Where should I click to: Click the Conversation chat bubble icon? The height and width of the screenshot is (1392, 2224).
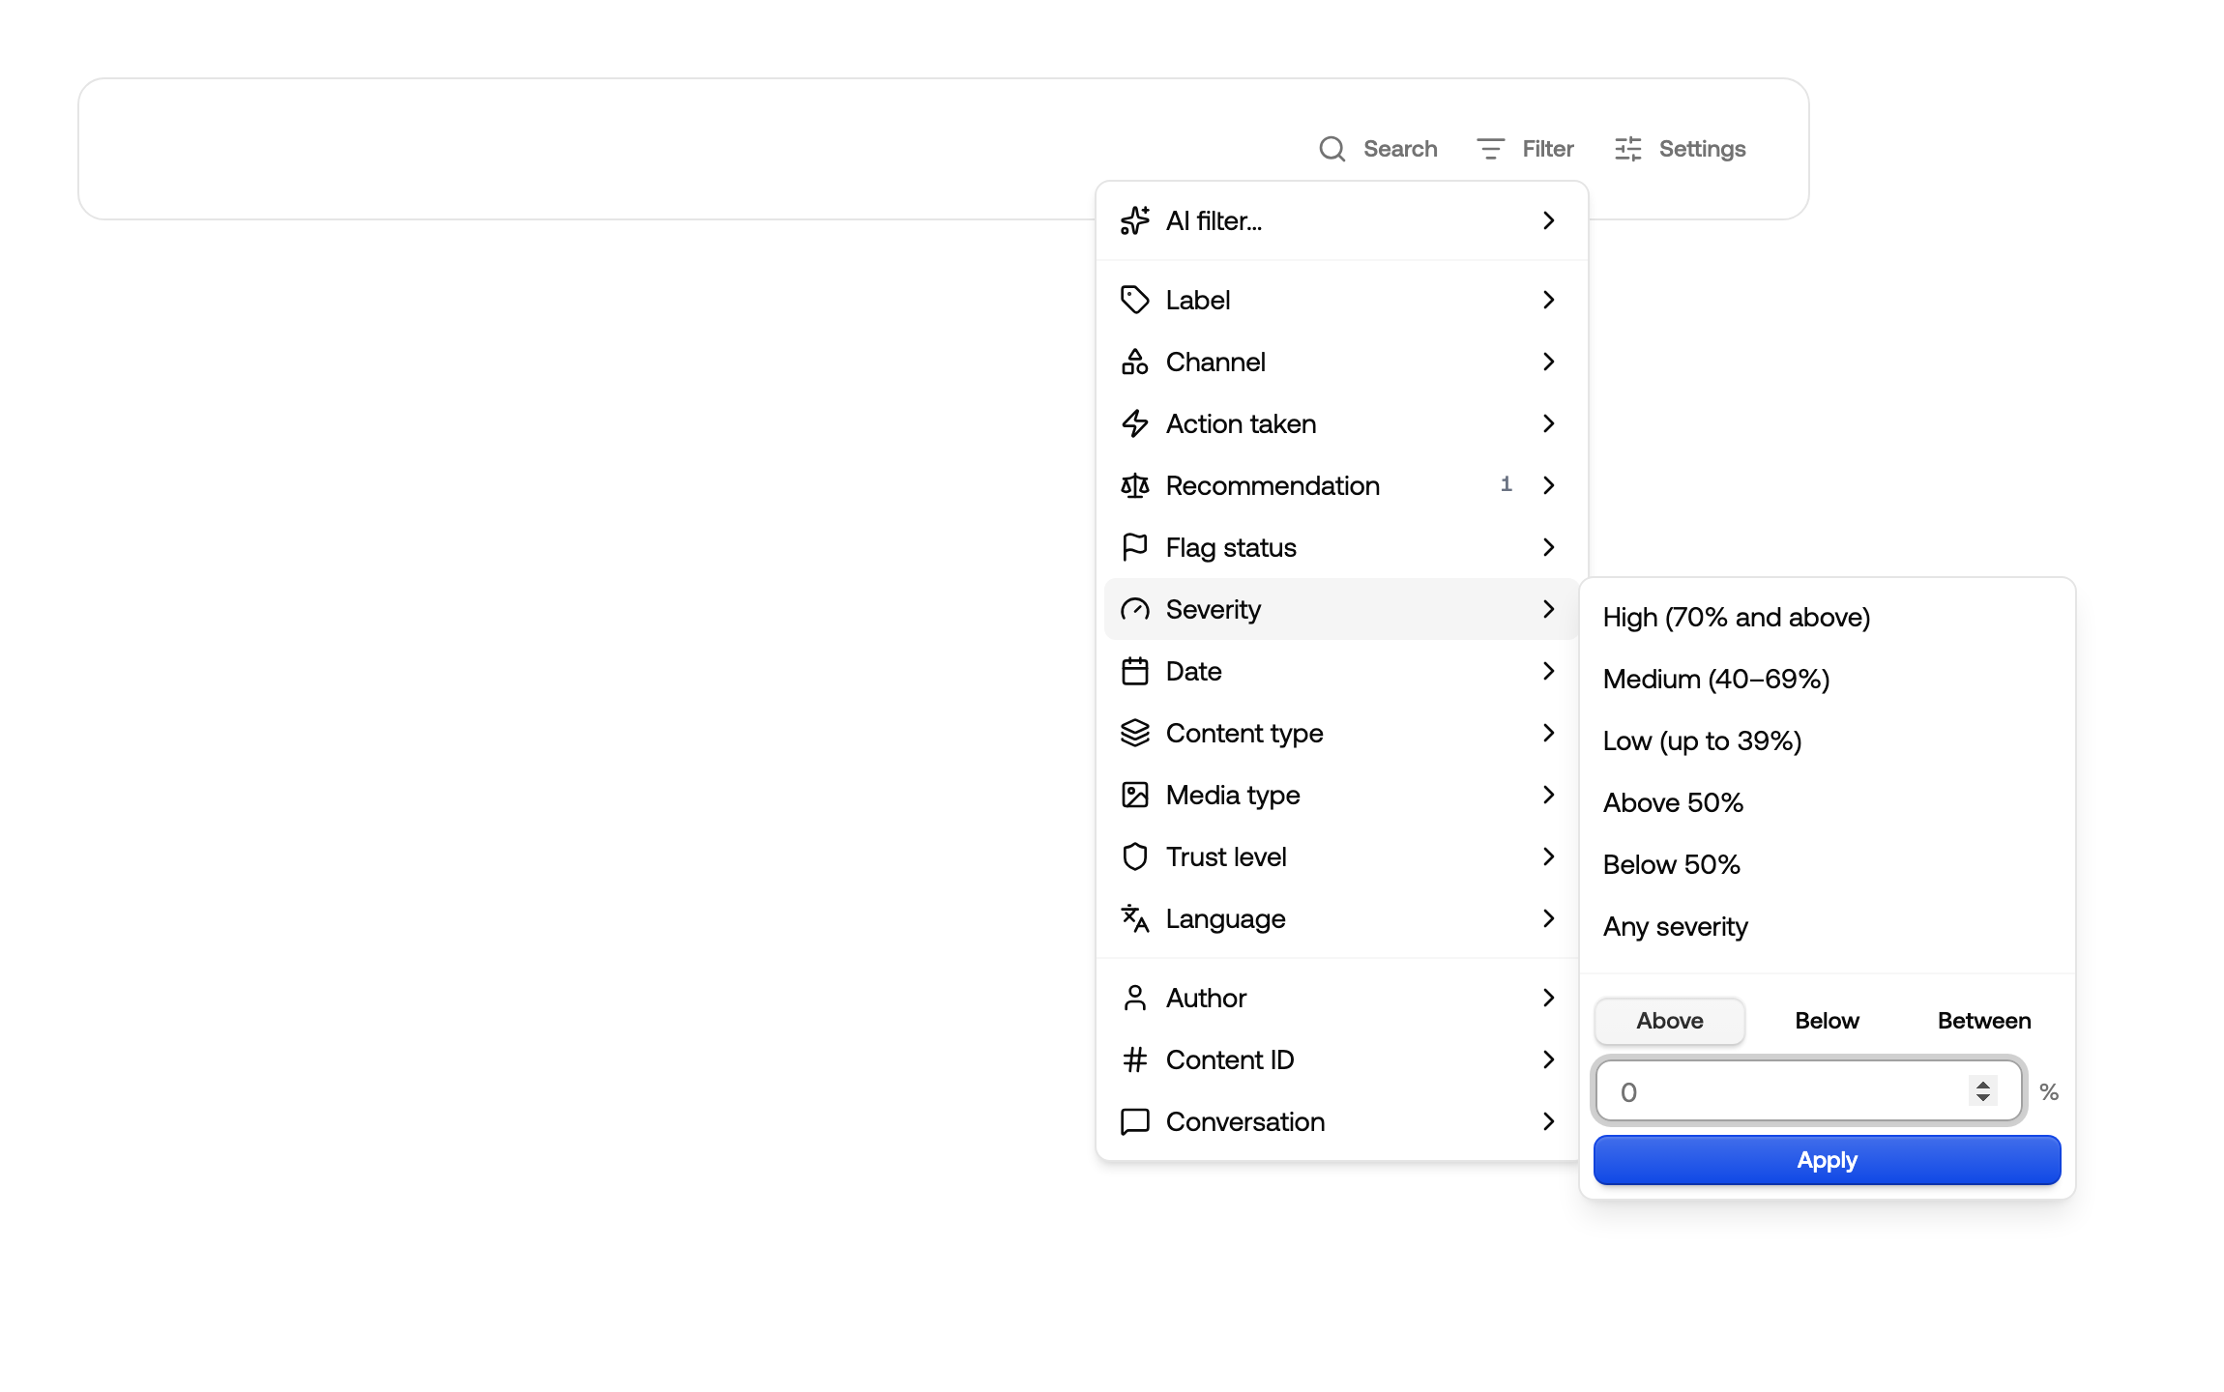1134,1121
